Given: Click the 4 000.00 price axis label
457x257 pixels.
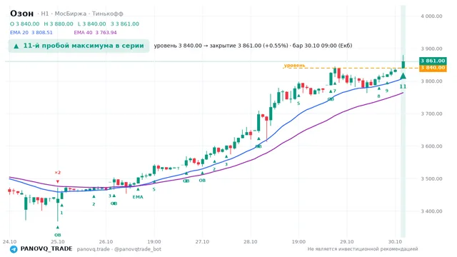Looking at the screenshot, I should 431,16.
